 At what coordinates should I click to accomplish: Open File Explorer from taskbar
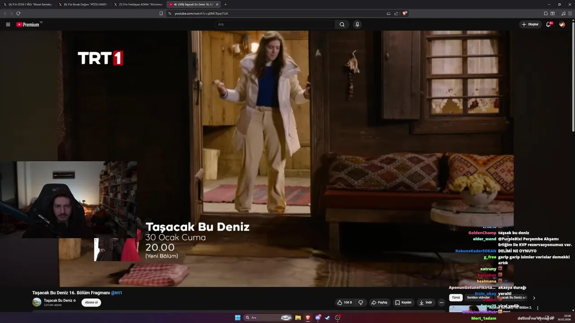298,318
